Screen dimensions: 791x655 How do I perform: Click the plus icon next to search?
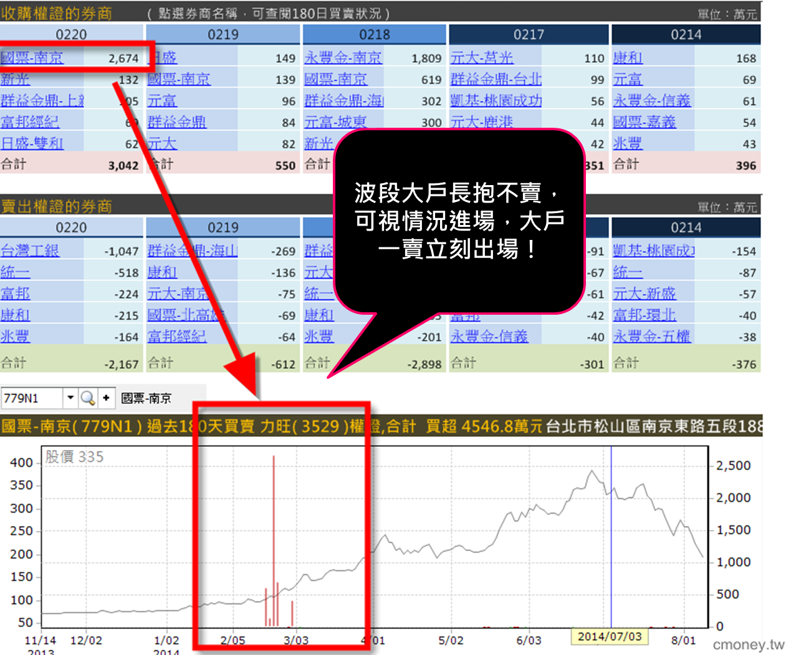point(106,398)
